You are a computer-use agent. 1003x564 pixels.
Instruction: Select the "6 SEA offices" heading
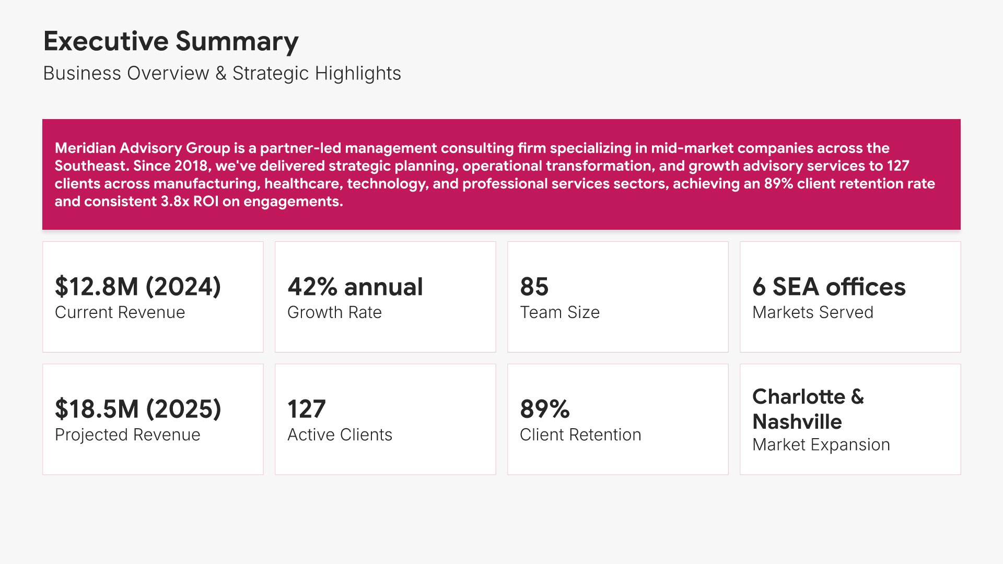pos(829,287)
